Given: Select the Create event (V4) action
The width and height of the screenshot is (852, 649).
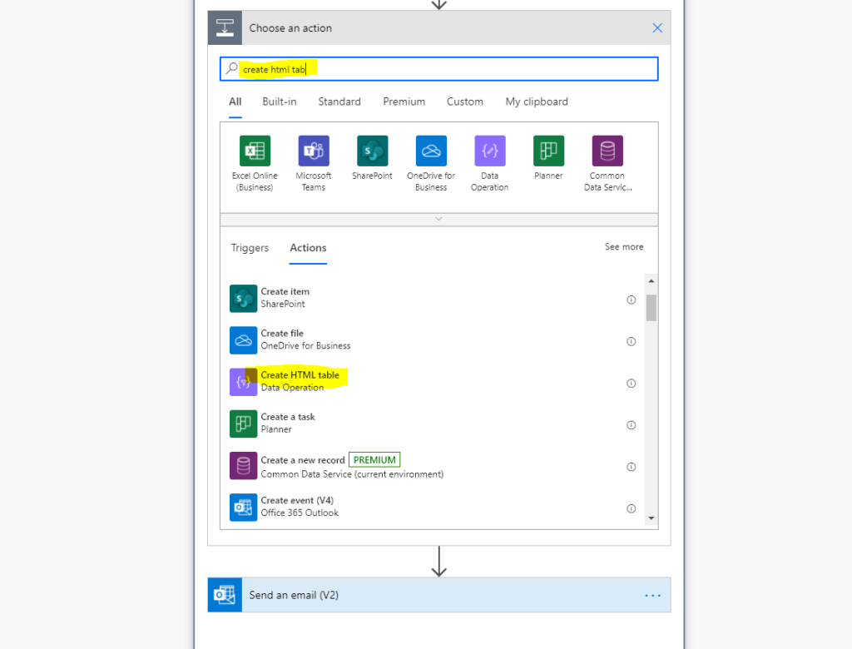Looking at the screenshot, I should [x=433, y=508].
